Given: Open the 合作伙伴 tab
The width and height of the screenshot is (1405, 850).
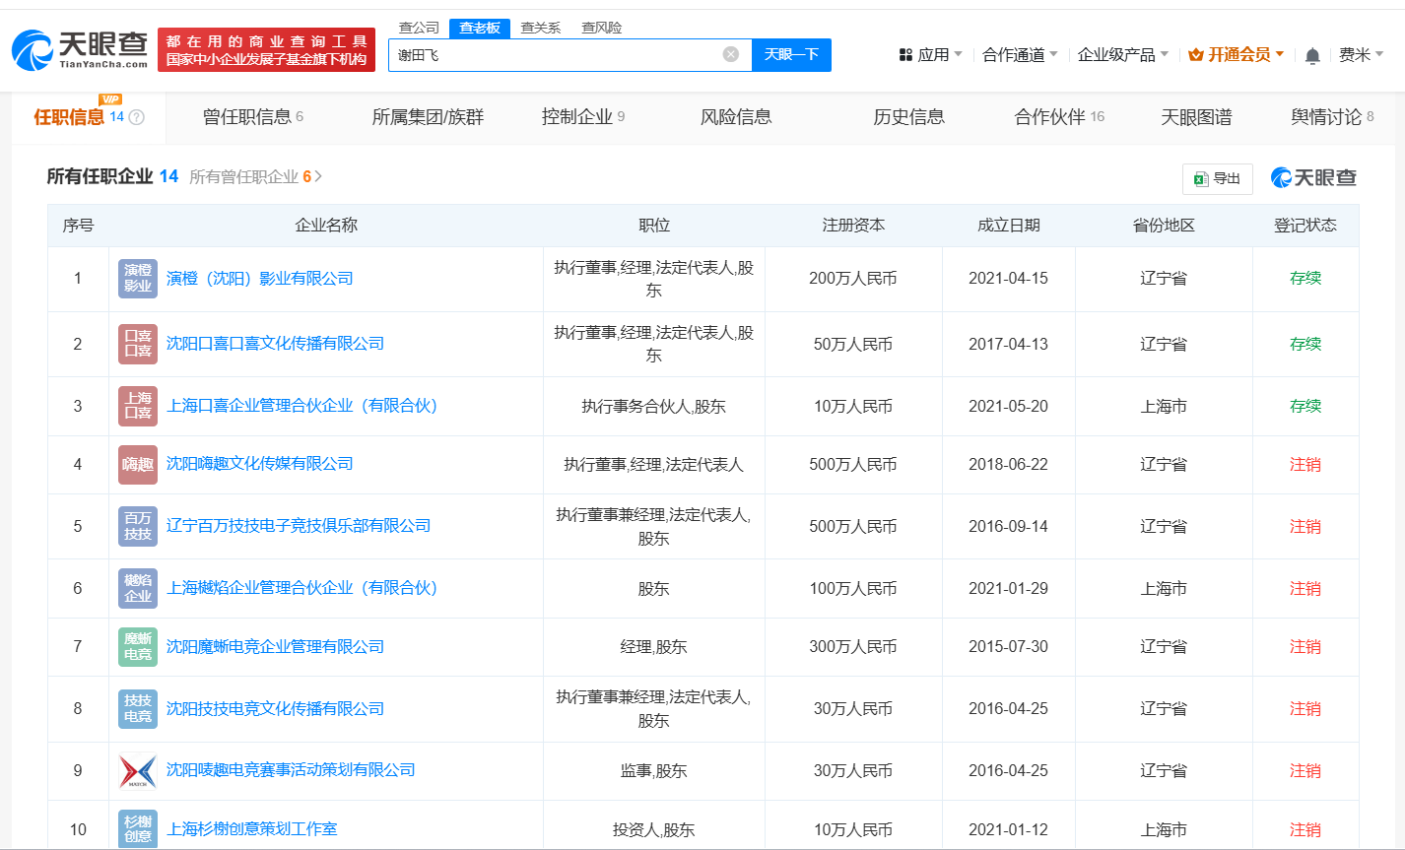Looking at the screenshot, I should (1058, 117).
